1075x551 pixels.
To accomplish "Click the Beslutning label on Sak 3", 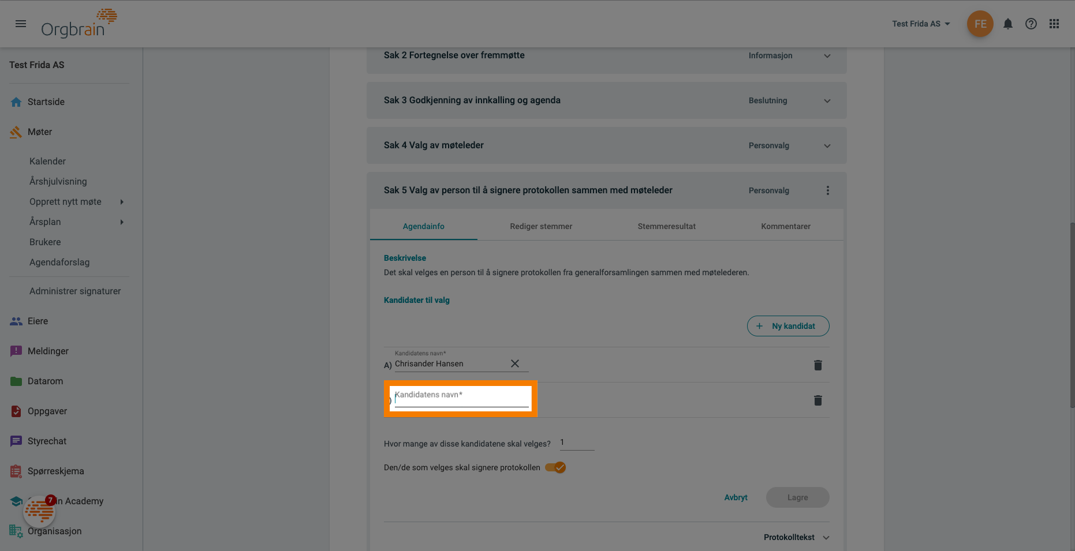I will [x=768, y=100].
